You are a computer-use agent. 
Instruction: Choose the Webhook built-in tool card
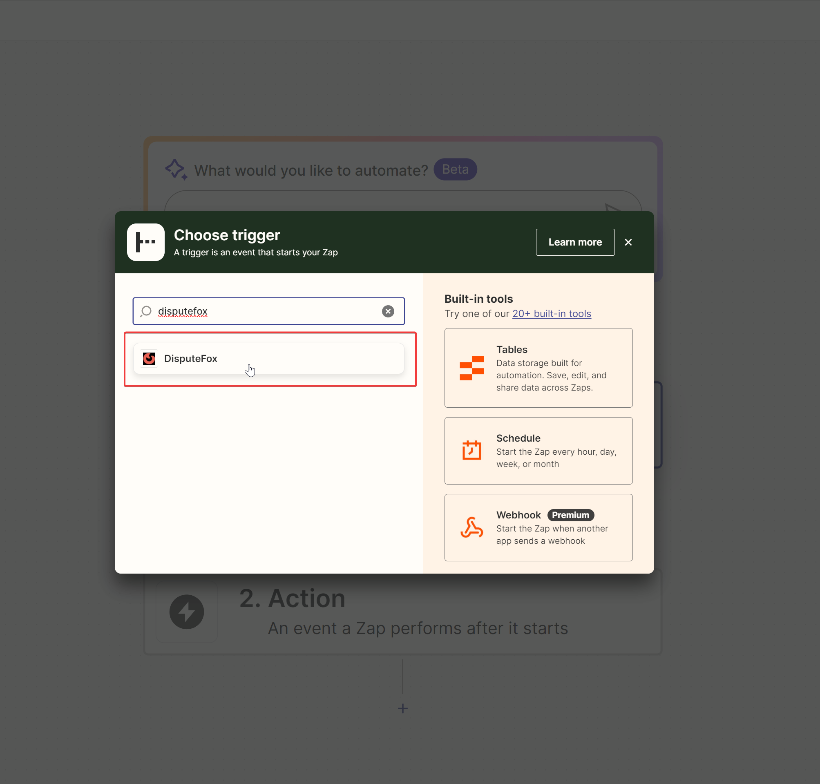pos(539,527)
